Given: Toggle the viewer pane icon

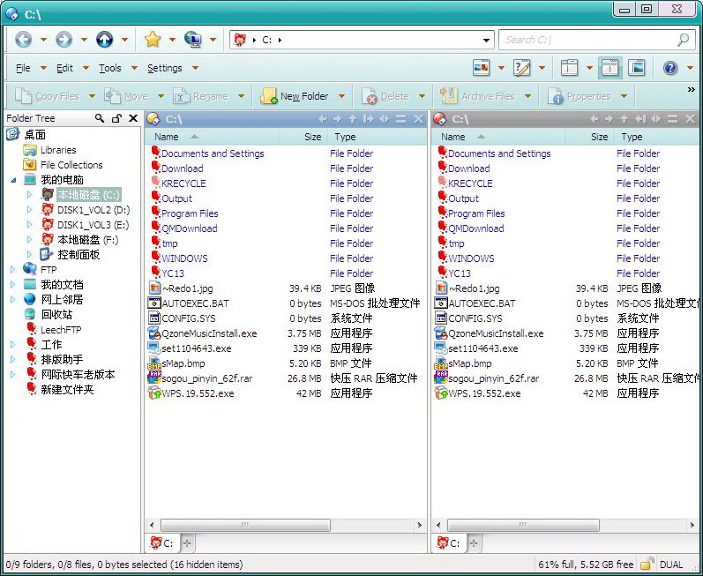Looking at the screenshot, I should [637, 68].
